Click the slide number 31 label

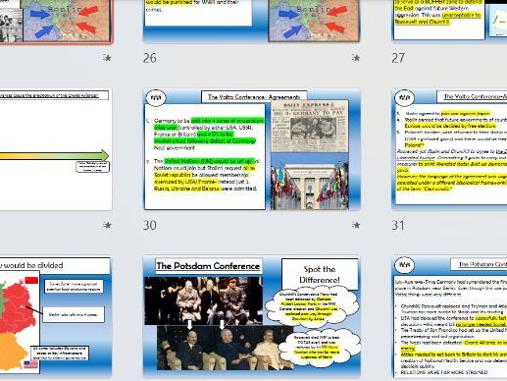coord(398,226)
